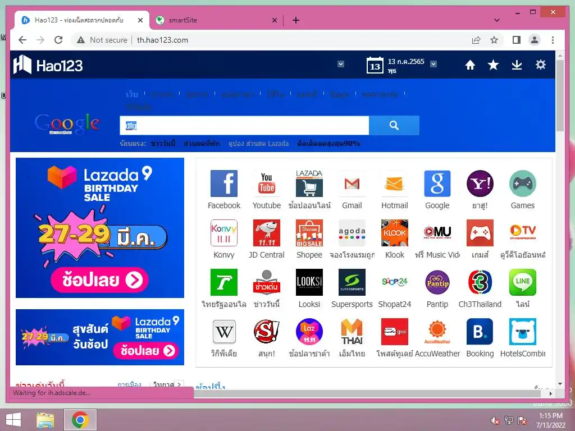Open the MThai shortcut icon

(352, 332)
